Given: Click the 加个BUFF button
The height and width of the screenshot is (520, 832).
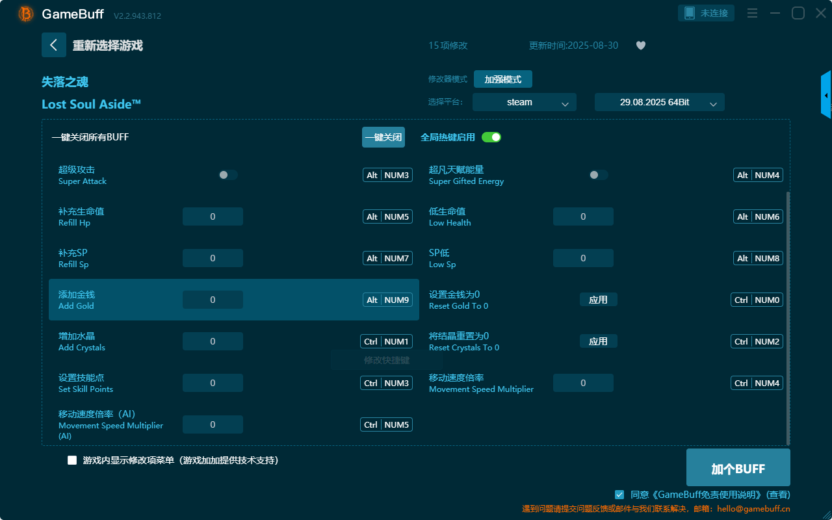Looking at the screenshot, I should (x=738, y=468).
